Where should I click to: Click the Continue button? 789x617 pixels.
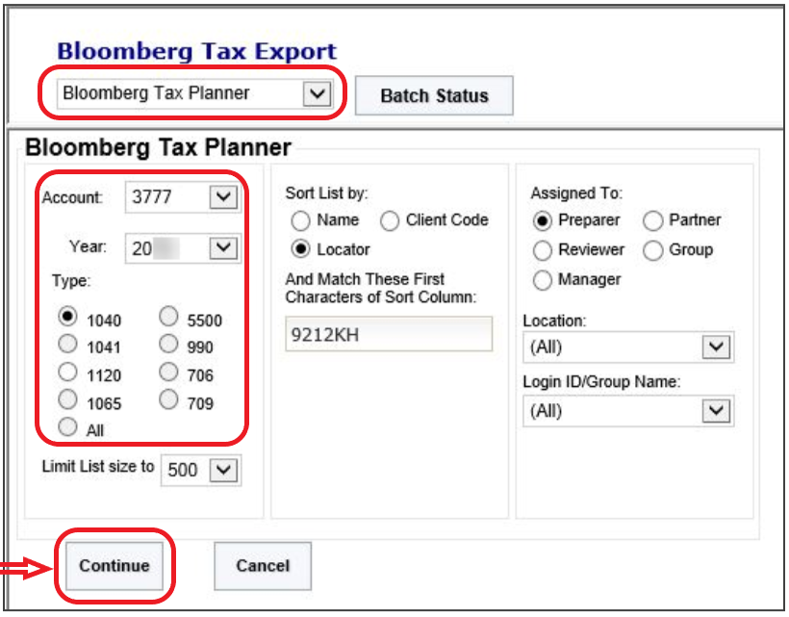tap(115, 566)
